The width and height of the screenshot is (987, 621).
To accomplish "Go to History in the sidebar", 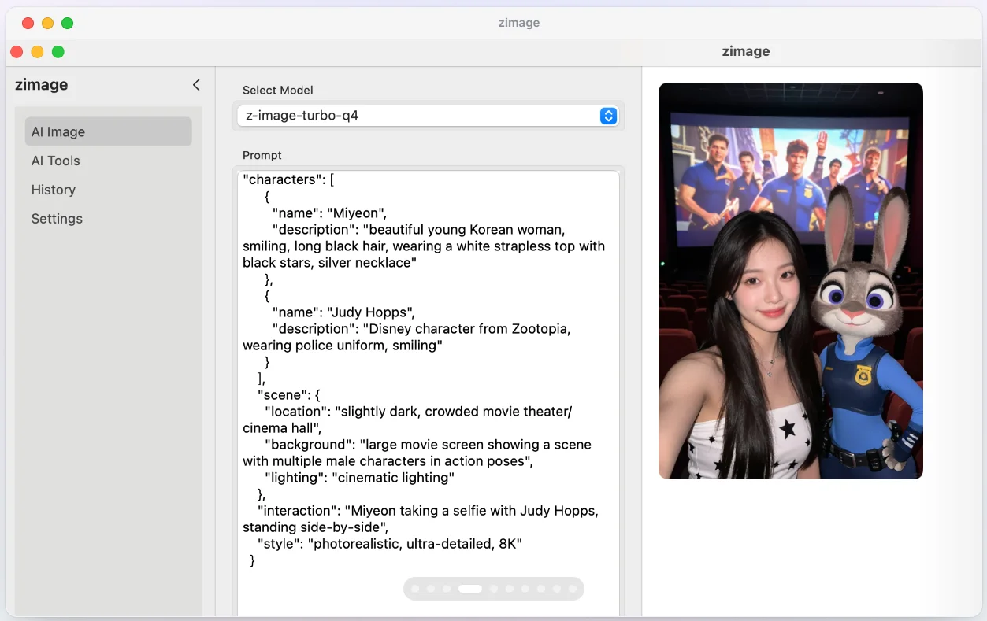I will (54, 190).
